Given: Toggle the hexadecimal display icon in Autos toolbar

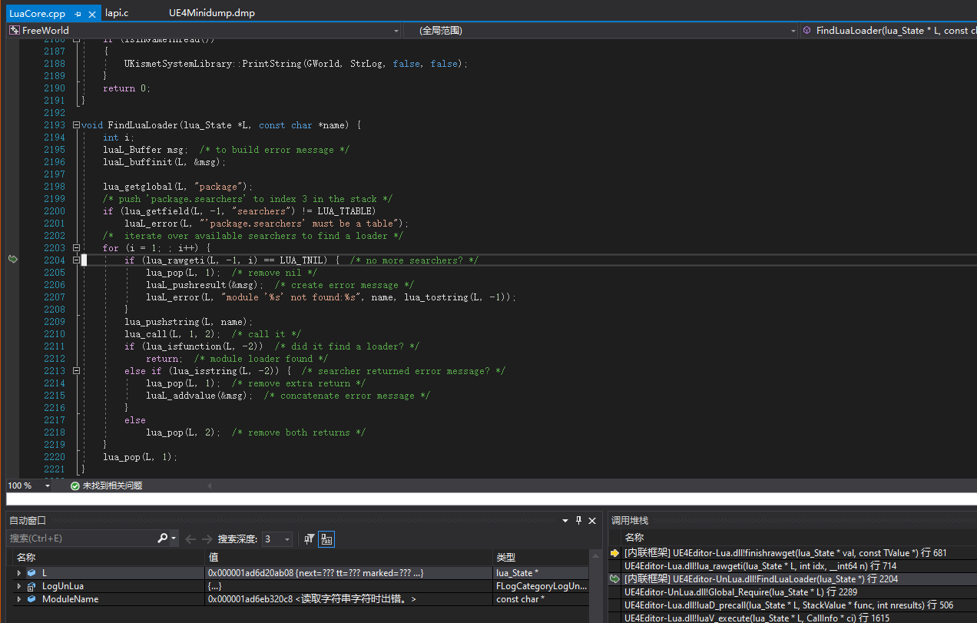Looking at the screenshot, I should tap(326, 538).
